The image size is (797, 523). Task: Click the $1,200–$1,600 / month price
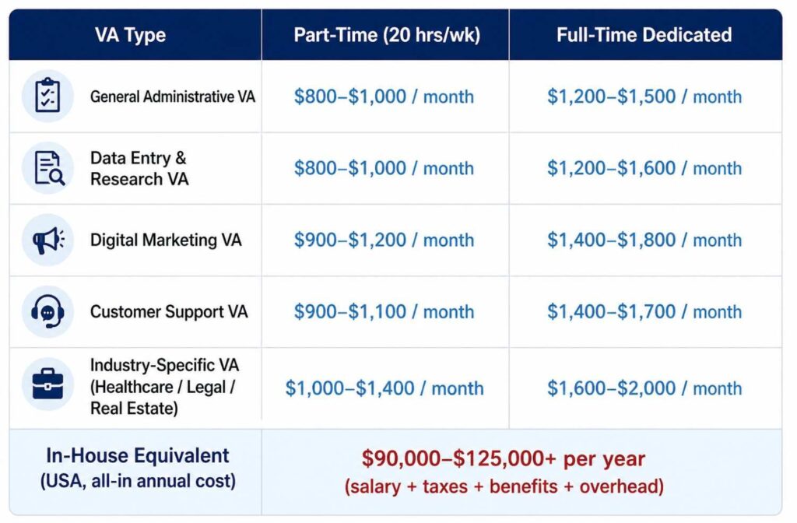click(644, 168)
